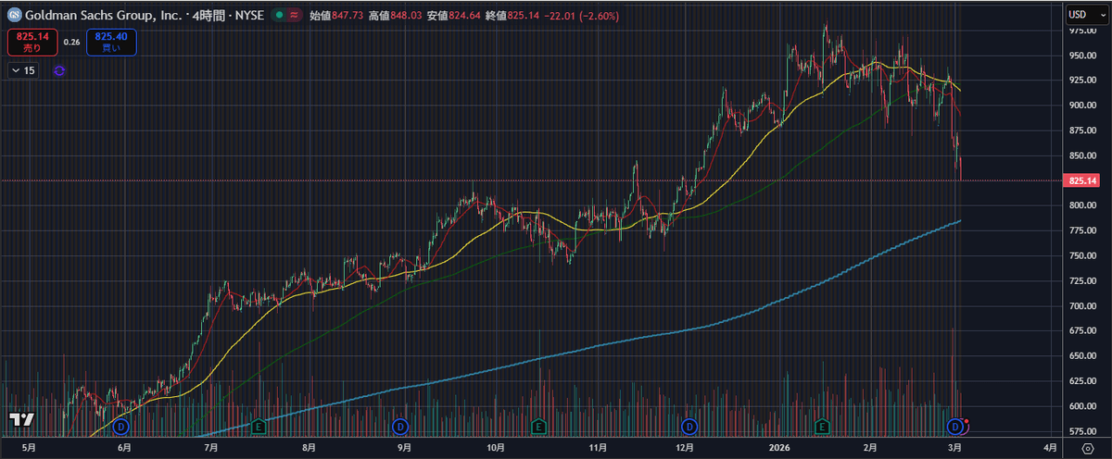
Task: Click the Goldman Sachs symbol logo icon
Action: pos(14,16)
